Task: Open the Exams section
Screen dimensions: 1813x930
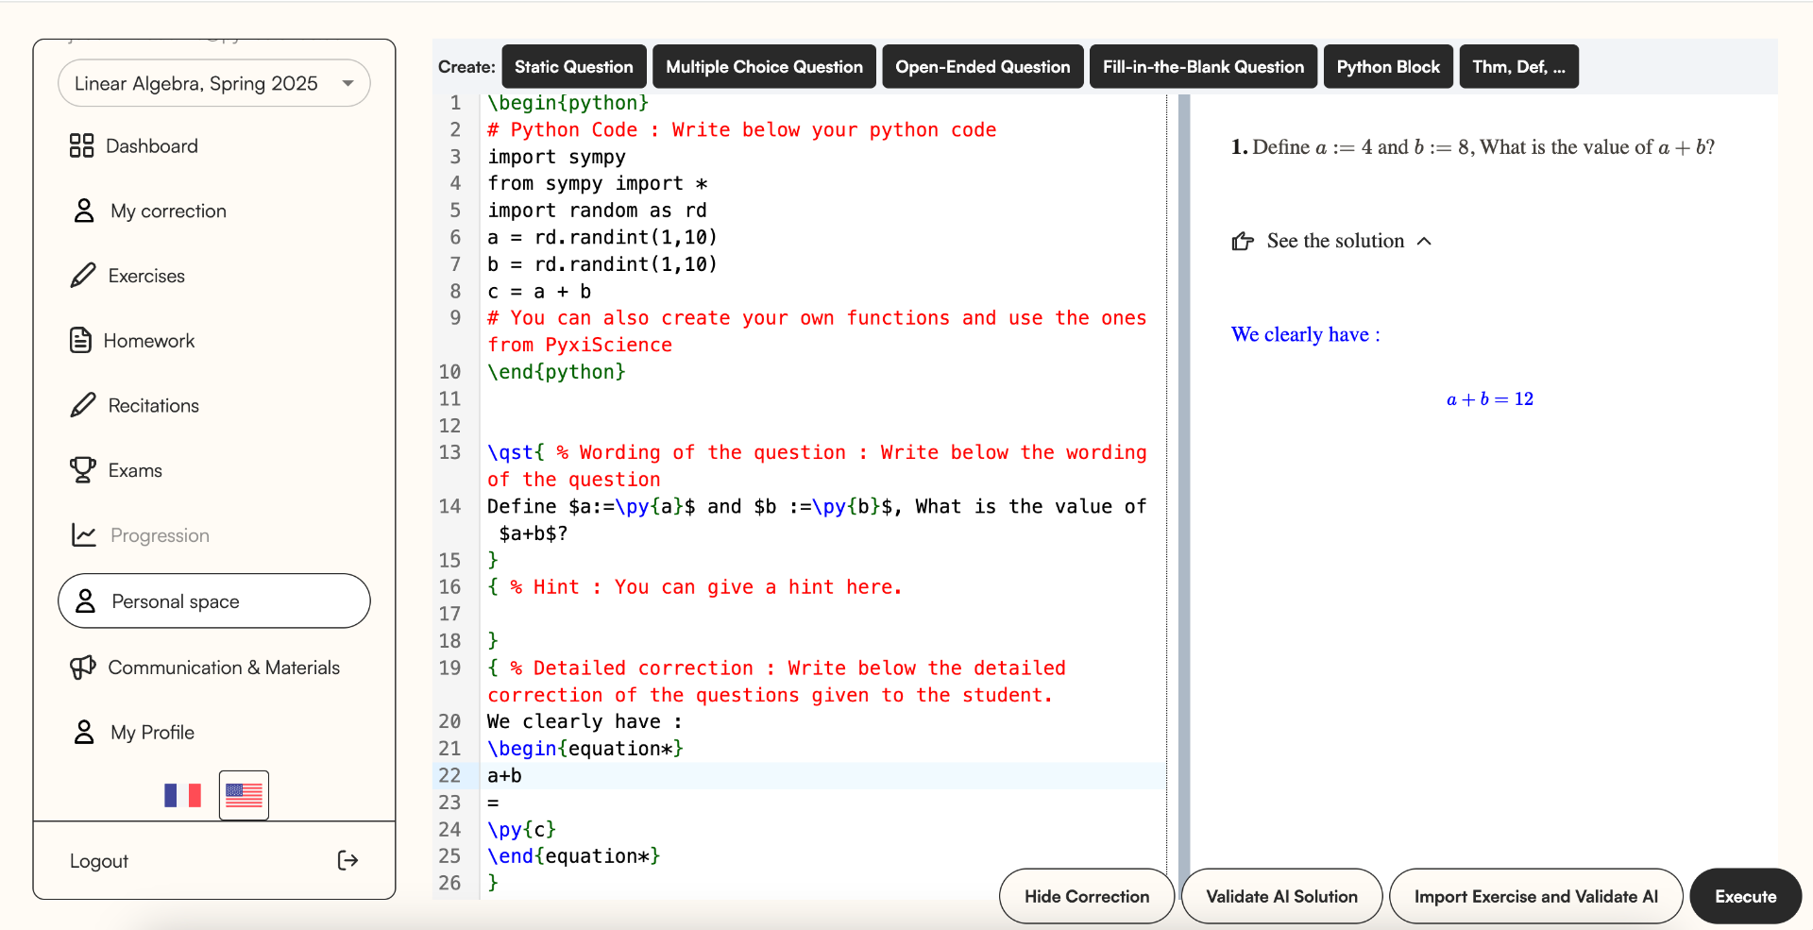Action: tap(135, 469)
